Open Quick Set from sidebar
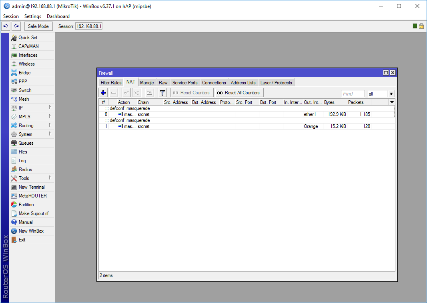 tap(32, 38)
